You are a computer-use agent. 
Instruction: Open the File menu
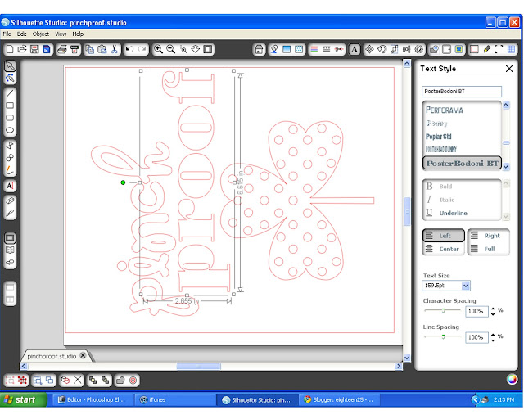coord(7,34)
